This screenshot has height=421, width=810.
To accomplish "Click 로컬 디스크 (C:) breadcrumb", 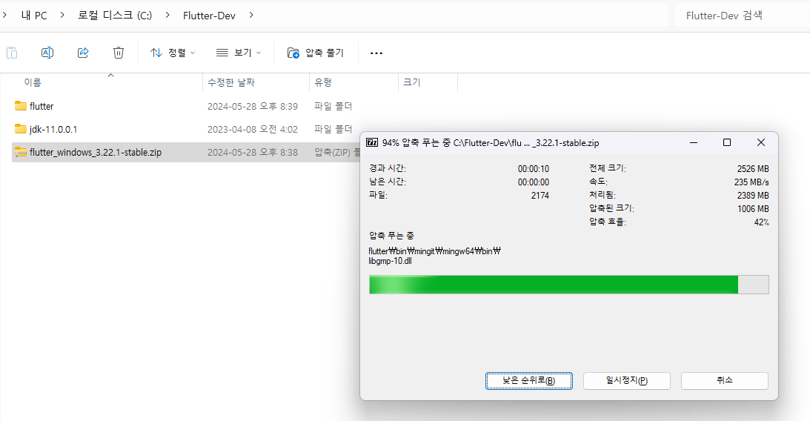I will click(x=115, y=16).
